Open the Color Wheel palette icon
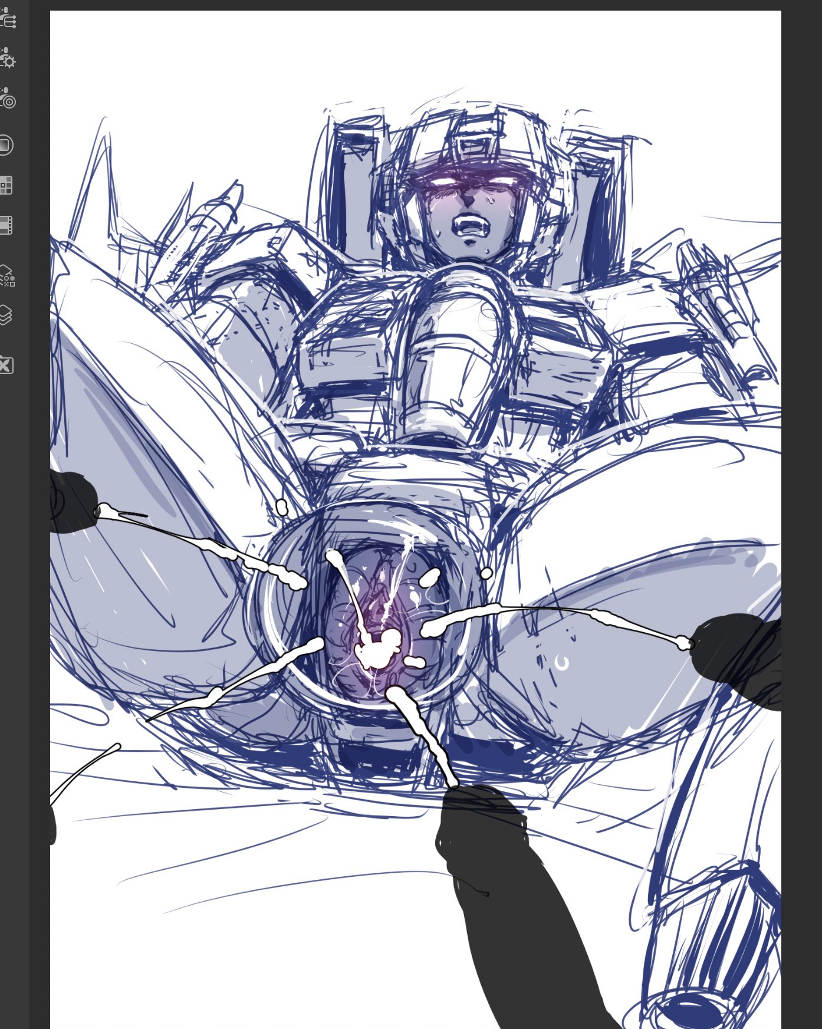Viewport: 822px width, 1029px height. 5,145
